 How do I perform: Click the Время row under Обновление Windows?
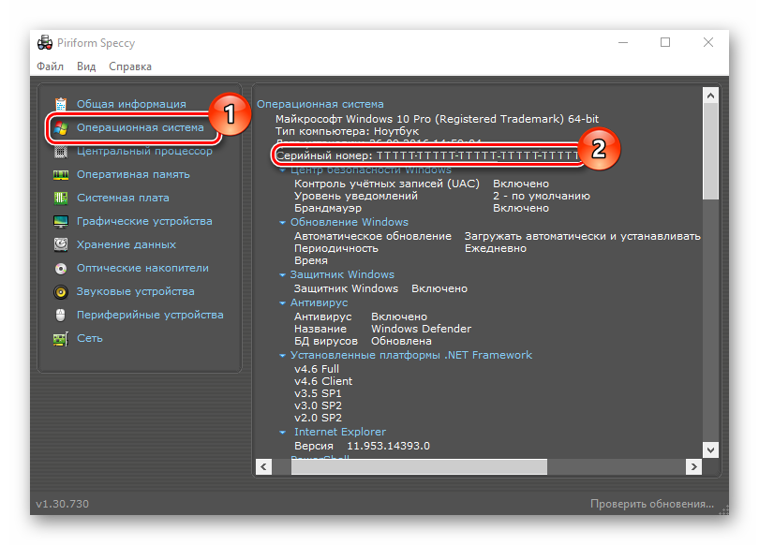click(x=311, y=260)
